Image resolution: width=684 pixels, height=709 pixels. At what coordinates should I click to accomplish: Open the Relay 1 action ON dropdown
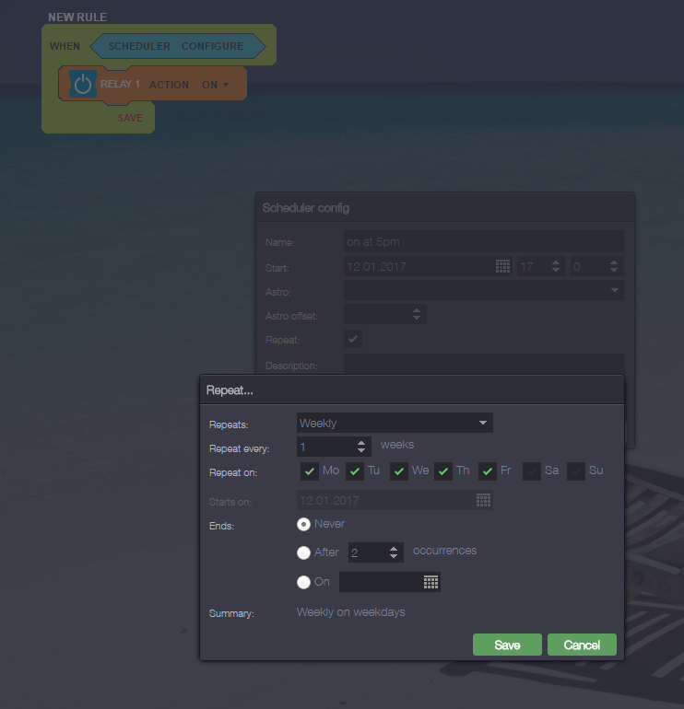pos(211,85)
